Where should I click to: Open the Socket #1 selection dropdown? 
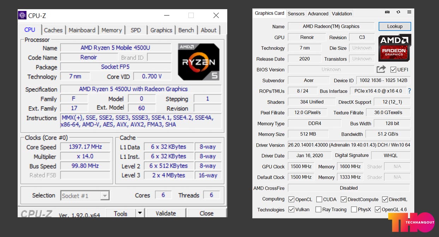point(104,196)
